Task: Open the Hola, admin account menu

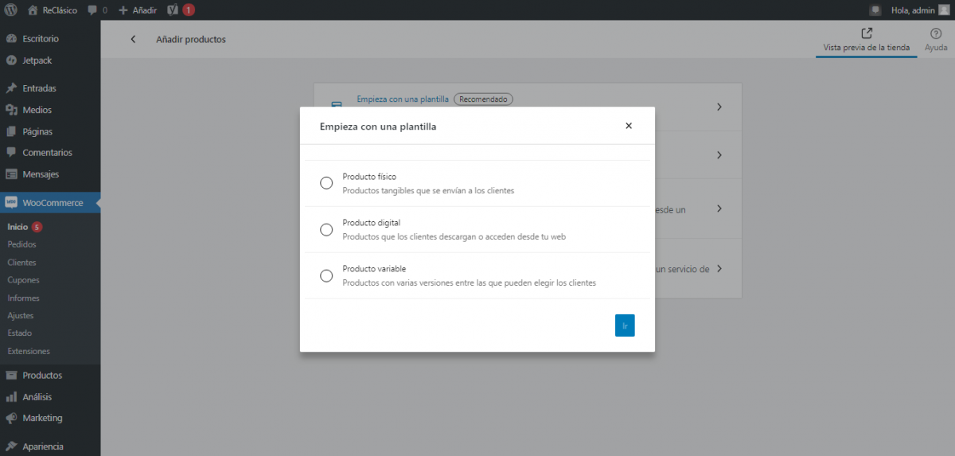Action: coord(912,10)
